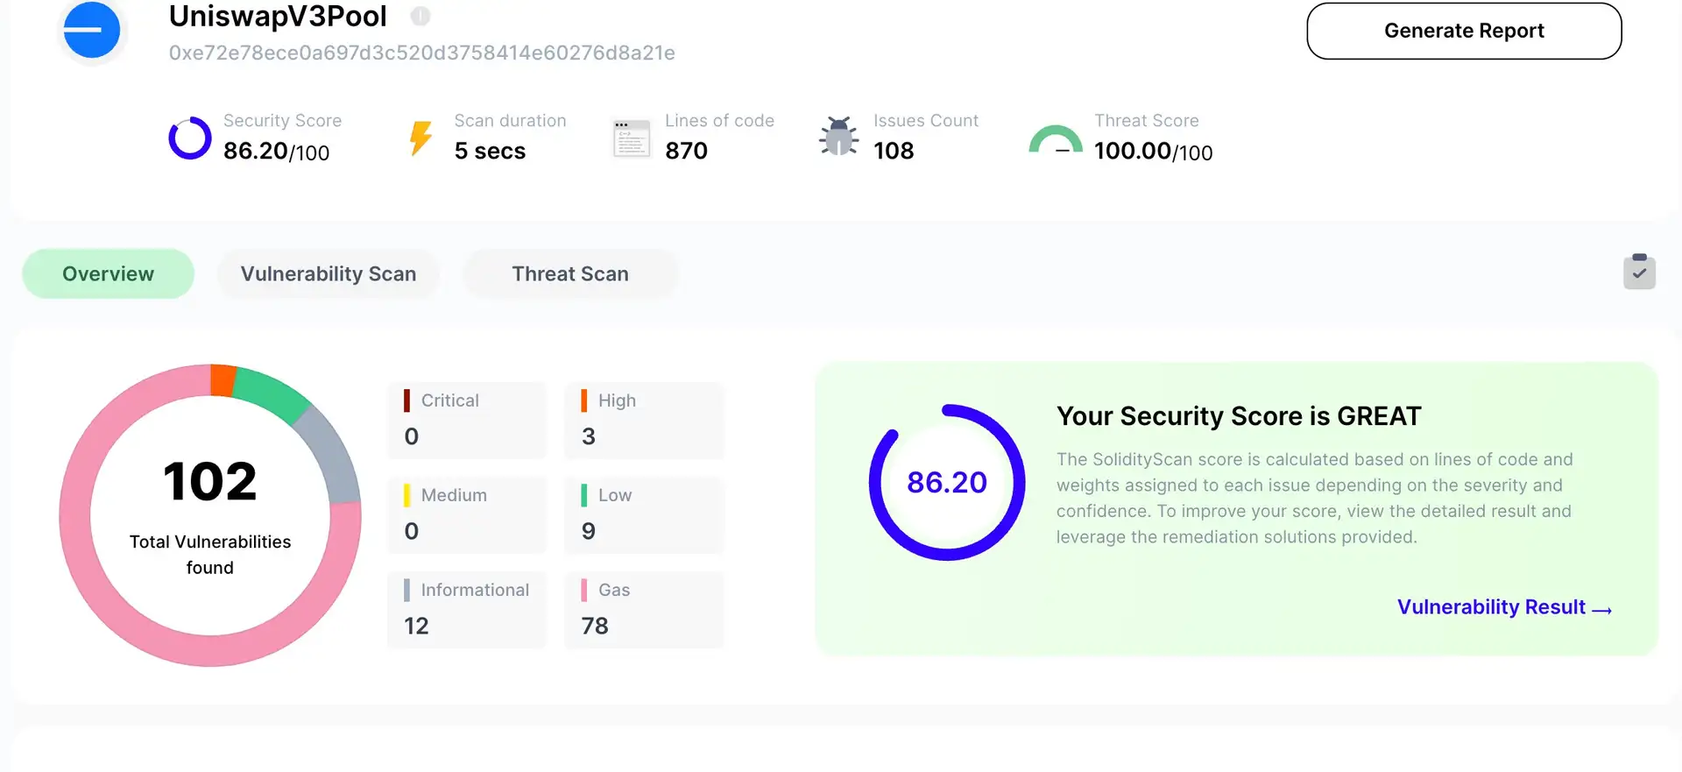Viewport: 1682px width, 772px height.
Task: Switch to the Vulnerability Scan tab
Action: coord(329,274)
